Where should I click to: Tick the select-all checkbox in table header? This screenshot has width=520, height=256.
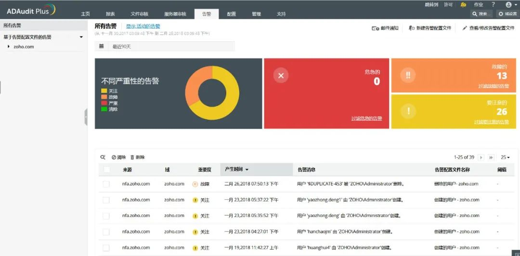point(107,169)
